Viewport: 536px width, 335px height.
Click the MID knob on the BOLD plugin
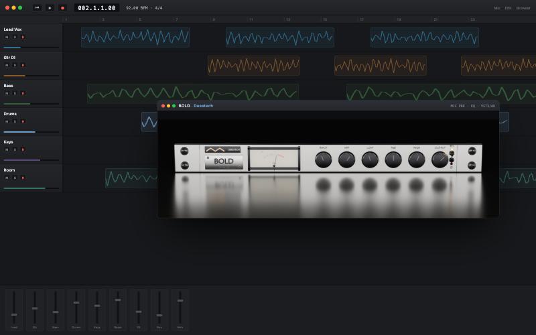click(x=393, y=159)
